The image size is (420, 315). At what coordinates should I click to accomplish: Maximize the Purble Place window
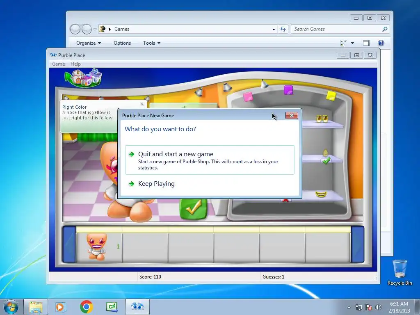(x=356, y=55)
